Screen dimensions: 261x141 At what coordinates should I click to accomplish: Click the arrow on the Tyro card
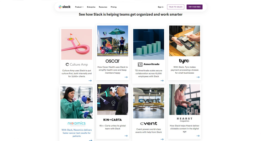pos(198,77)
